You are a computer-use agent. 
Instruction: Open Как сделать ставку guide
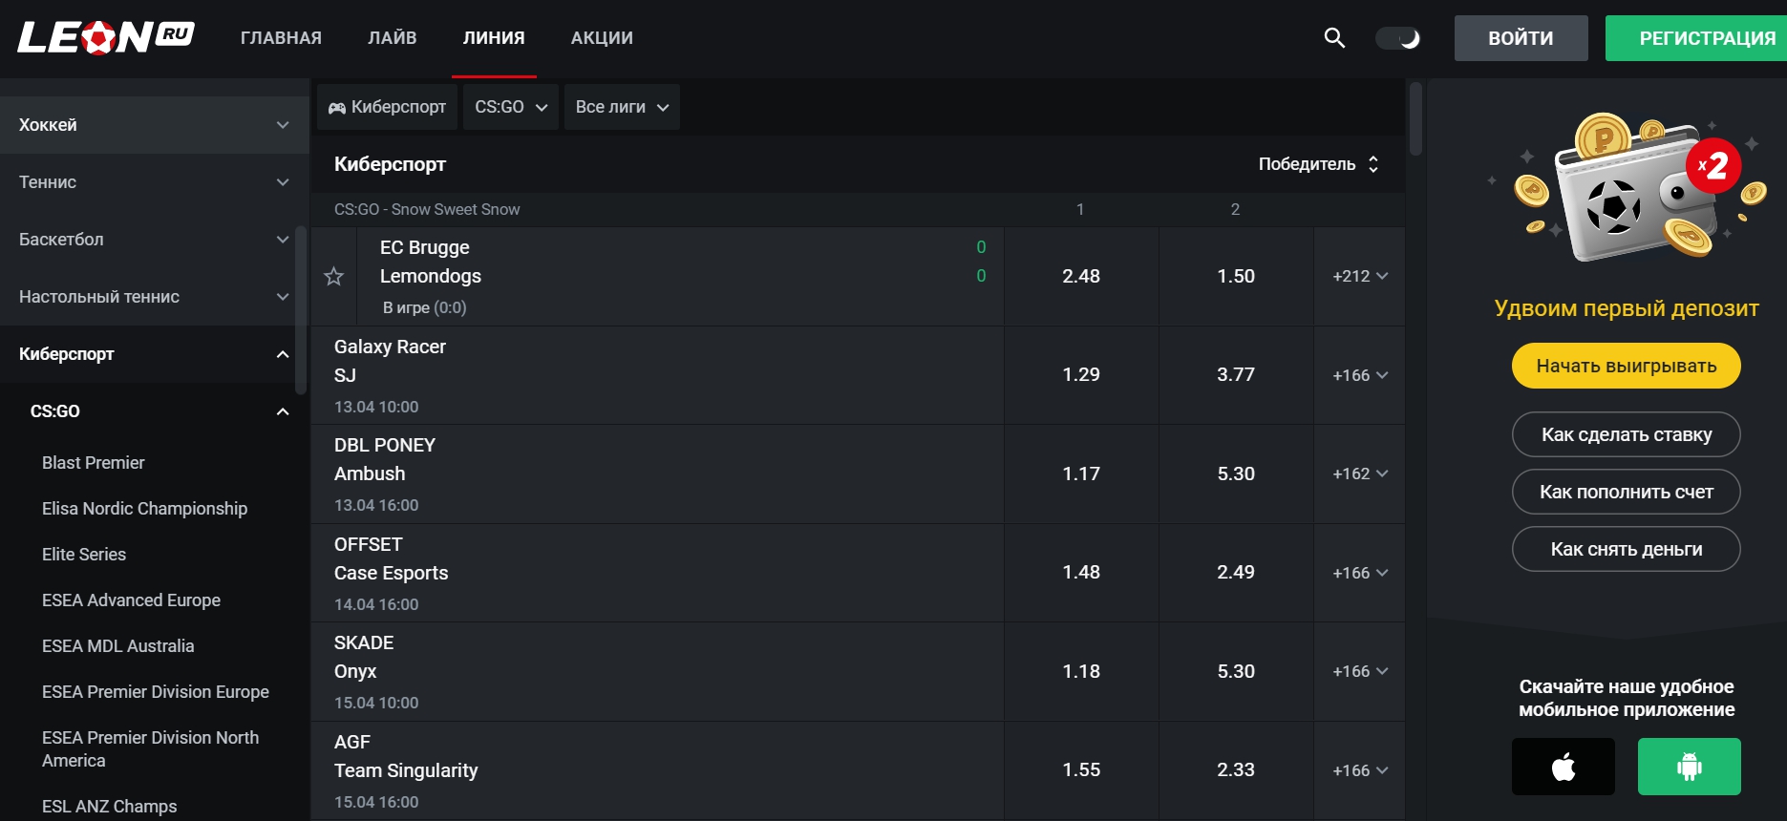pos(1626,434)
